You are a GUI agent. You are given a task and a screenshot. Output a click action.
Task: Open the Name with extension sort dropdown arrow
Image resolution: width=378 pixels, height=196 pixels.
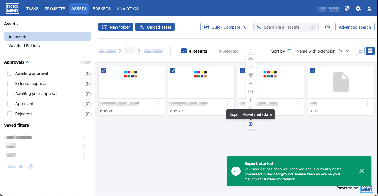[x=348, y=51]
